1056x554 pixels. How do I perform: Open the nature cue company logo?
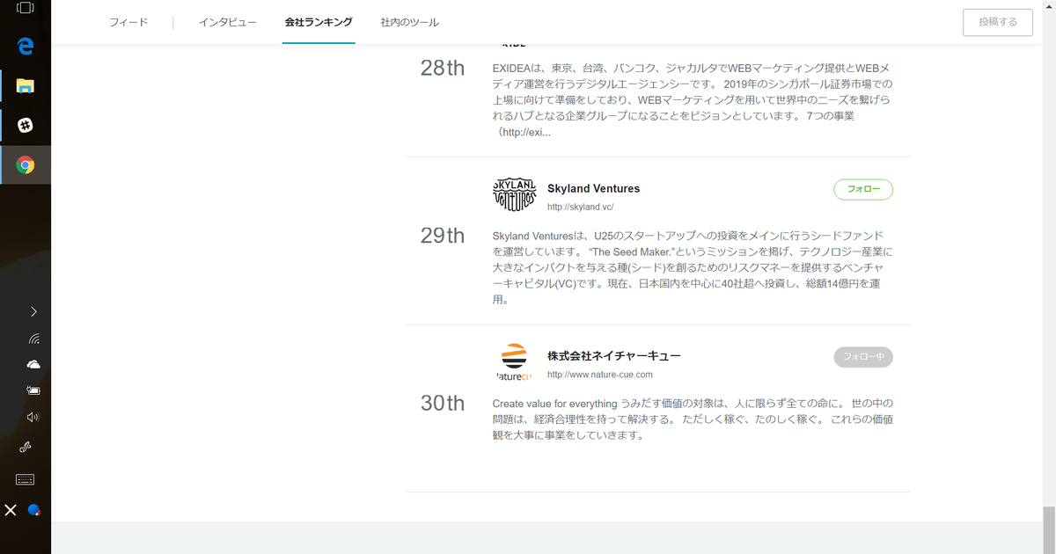coord(514,362)
